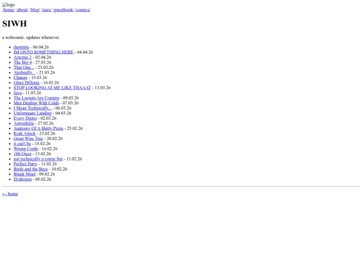Read The Locusts Are Coming

(36, 98)
